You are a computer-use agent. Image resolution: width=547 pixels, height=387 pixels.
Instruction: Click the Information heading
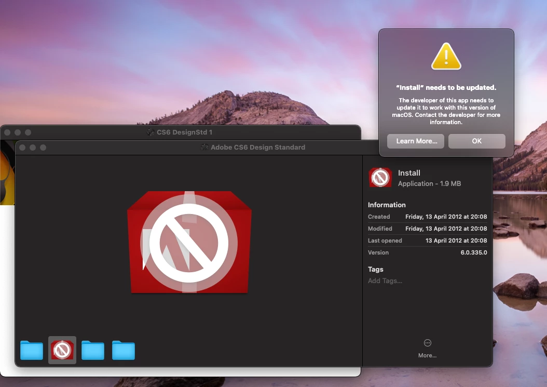click(x=387, y=205)
